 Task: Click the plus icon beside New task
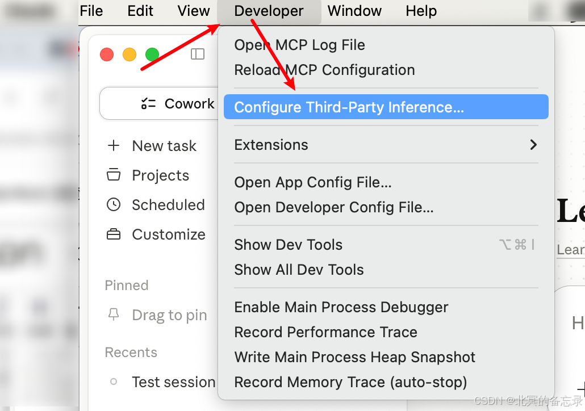click(x=114, y=145)
